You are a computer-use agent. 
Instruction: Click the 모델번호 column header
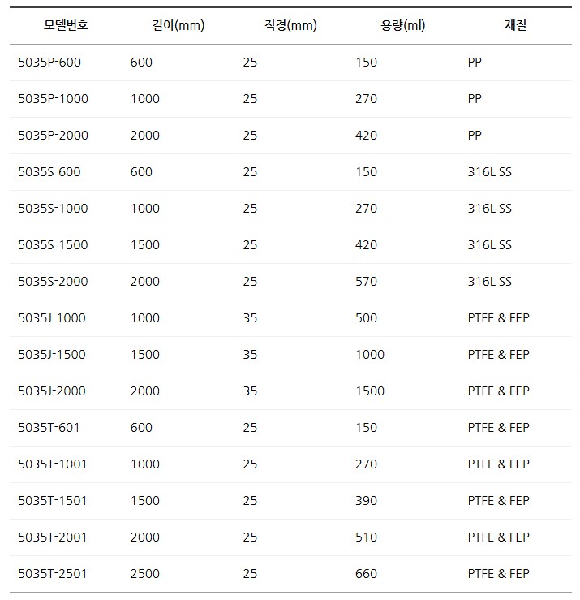[x=66, y=25]
